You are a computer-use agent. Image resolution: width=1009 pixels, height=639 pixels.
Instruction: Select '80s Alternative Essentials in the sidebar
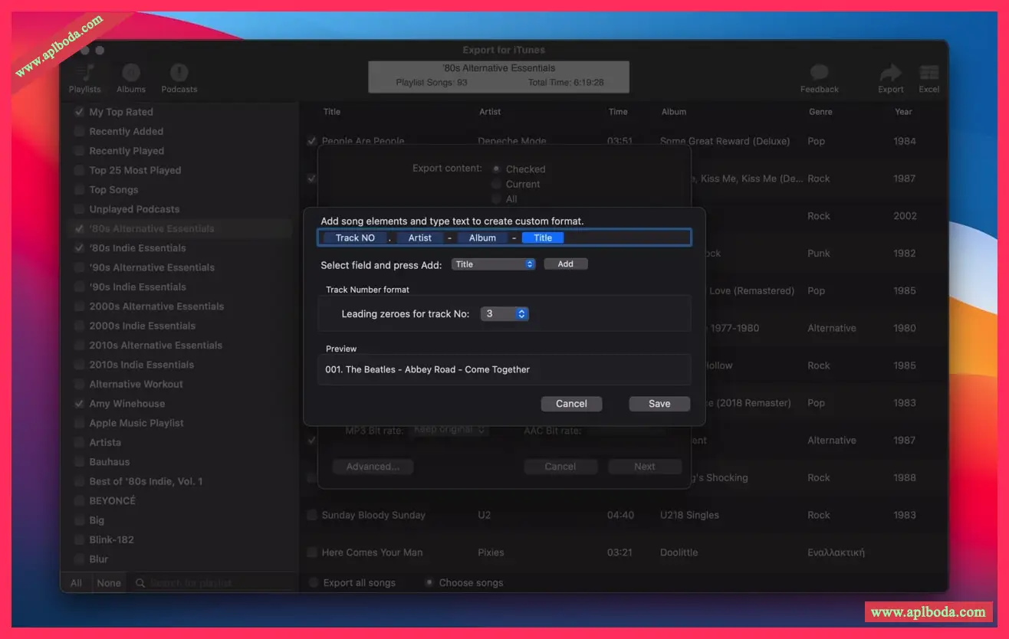pyautogui.click(x=152, y=228)
